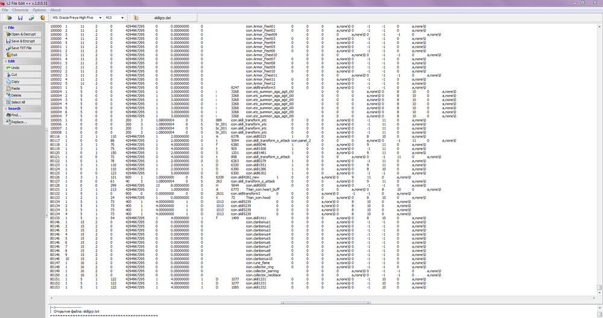Viewport: 603px width, 318px height.
Task: Click the Save & Encrypt floppy toolbar icon
Action: tap(21, 18)
